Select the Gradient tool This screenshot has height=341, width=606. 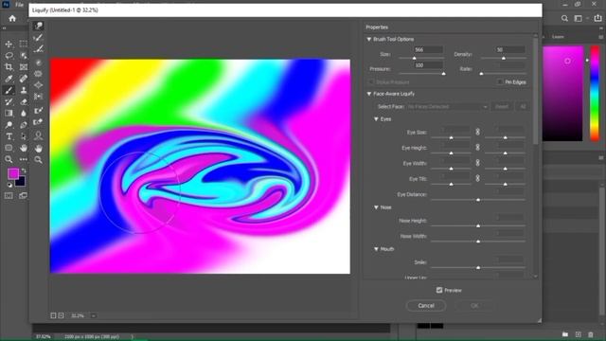pyautogui.click(x=9, y=114)
